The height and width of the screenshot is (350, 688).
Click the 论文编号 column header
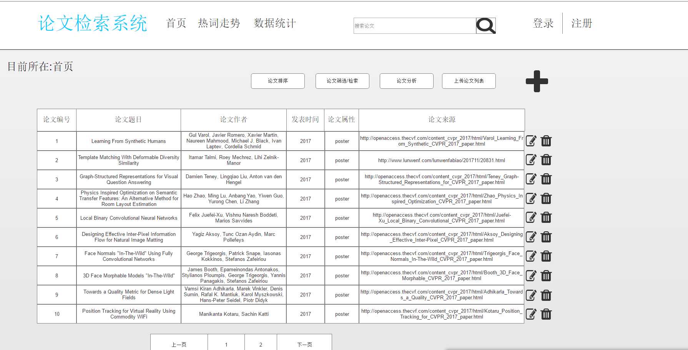[57, 120]
